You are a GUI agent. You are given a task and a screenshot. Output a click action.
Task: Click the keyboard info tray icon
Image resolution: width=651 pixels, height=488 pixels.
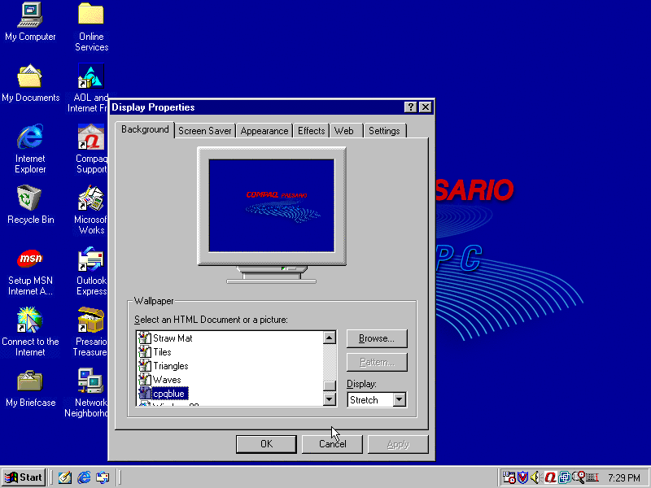tap(592, 477)
